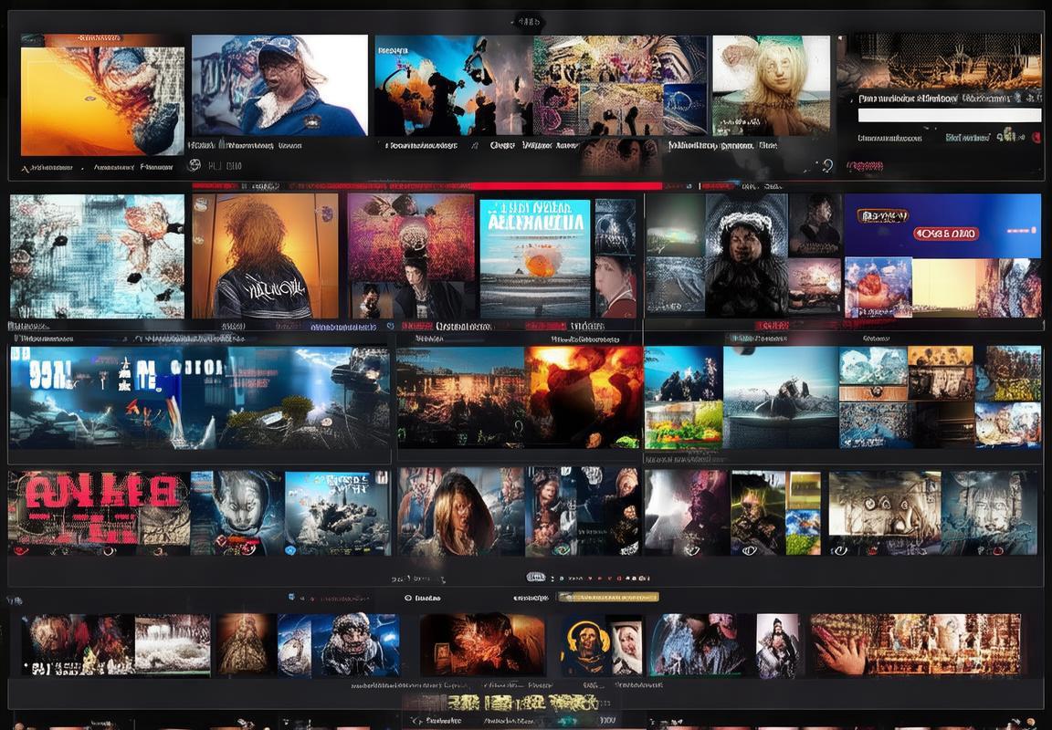Select the teal poster with orange sphere

[x=535, y=258]
